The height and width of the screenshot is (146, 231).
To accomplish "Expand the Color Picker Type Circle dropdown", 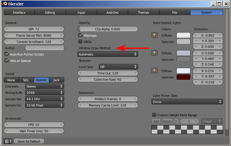I will pos(187,102).
